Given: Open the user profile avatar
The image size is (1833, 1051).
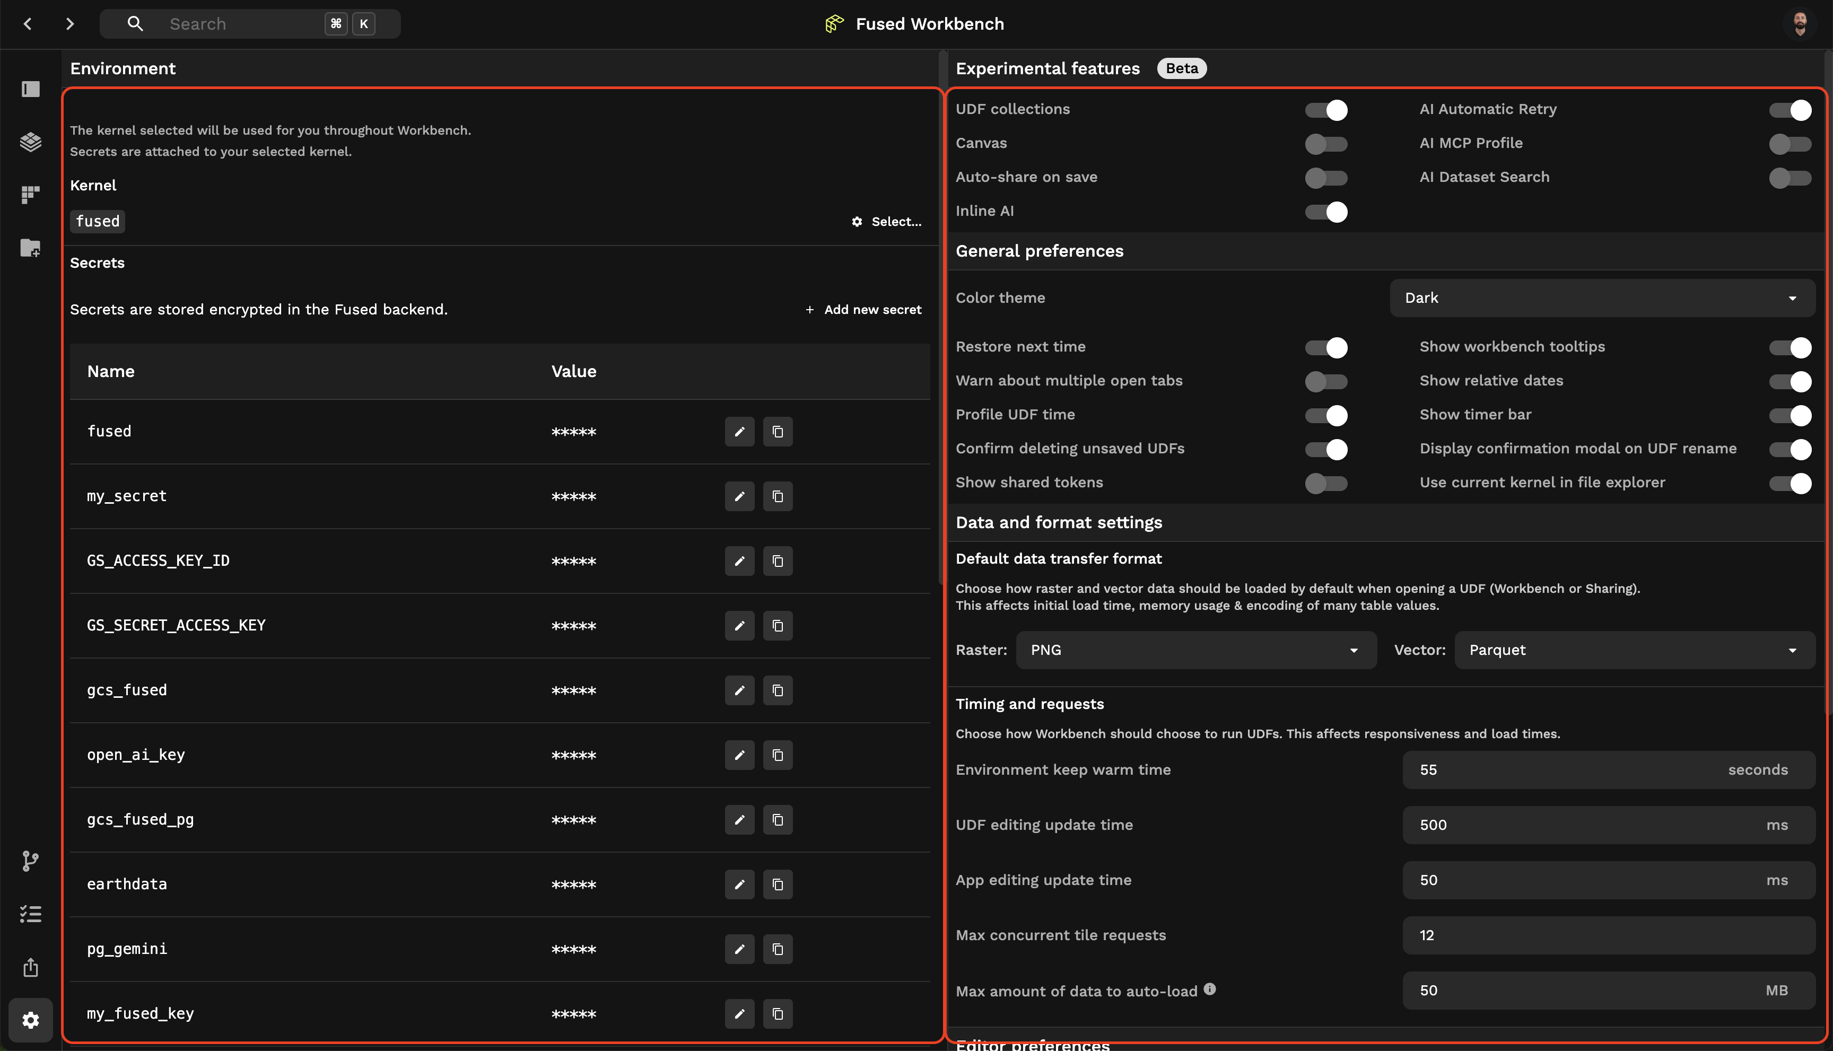Looking at the screenshot, I should click(1799, 24).
